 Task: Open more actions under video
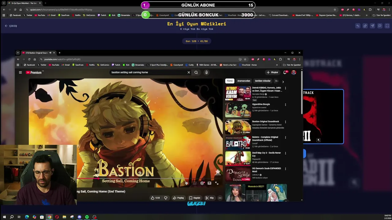tap(220, 198)
